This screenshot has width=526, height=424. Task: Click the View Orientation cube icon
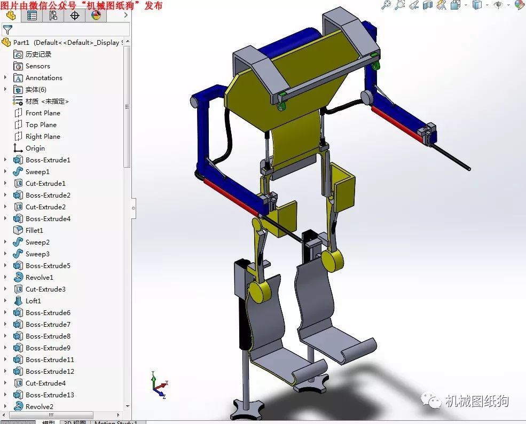coord(456,5)
